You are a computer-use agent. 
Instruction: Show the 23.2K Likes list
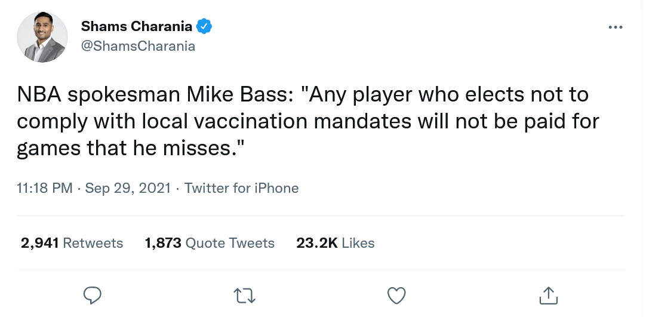click(336, 243)
